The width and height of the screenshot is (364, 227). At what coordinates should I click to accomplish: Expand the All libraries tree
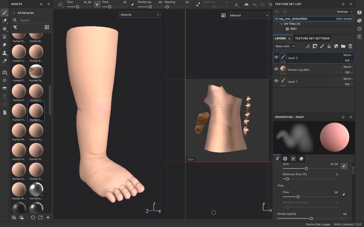[x=14, y=13]
